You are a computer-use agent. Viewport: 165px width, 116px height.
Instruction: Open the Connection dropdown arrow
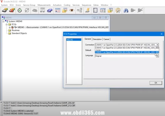[x=157, y=45]
